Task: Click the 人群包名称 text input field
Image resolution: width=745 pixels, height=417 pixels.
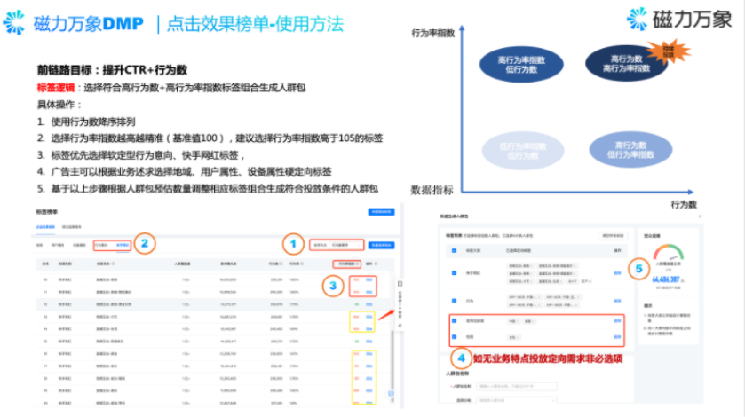Action: point(517,386)
